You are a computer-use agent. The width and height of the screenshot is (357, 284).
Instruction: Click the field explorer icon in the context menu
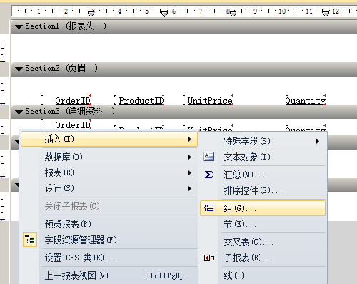[x=30, y=240]
